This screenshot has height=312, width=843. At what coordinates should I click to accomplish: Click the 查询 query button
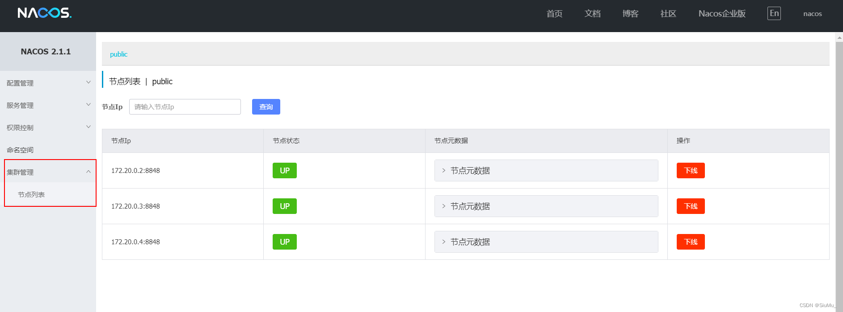tap(266, 107)
